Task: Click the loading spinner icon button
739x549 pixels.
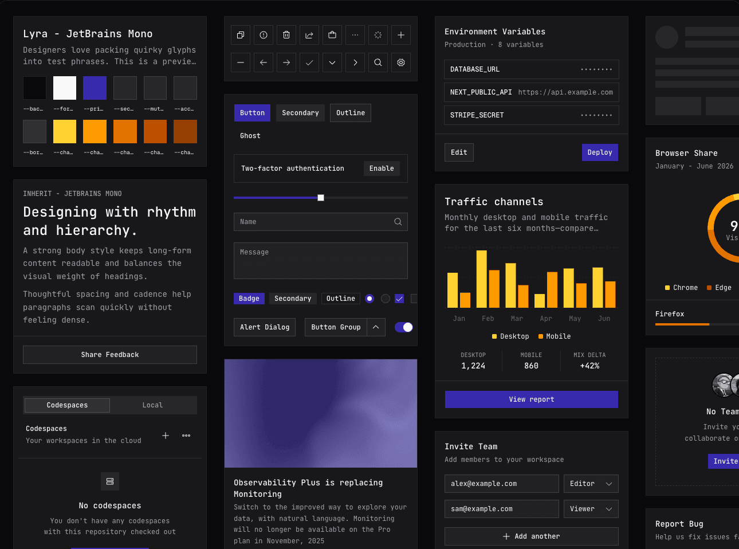Action: (x=378, y=35)
